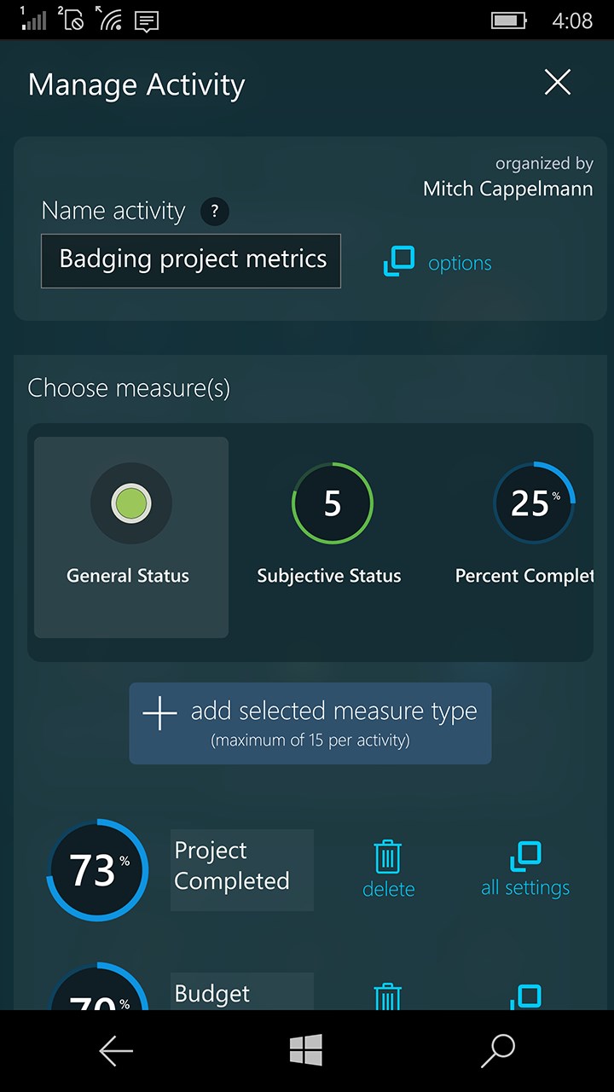Select the General Status measure tile
Viewport: 614px width, 1092px height.
pos(130,537)
